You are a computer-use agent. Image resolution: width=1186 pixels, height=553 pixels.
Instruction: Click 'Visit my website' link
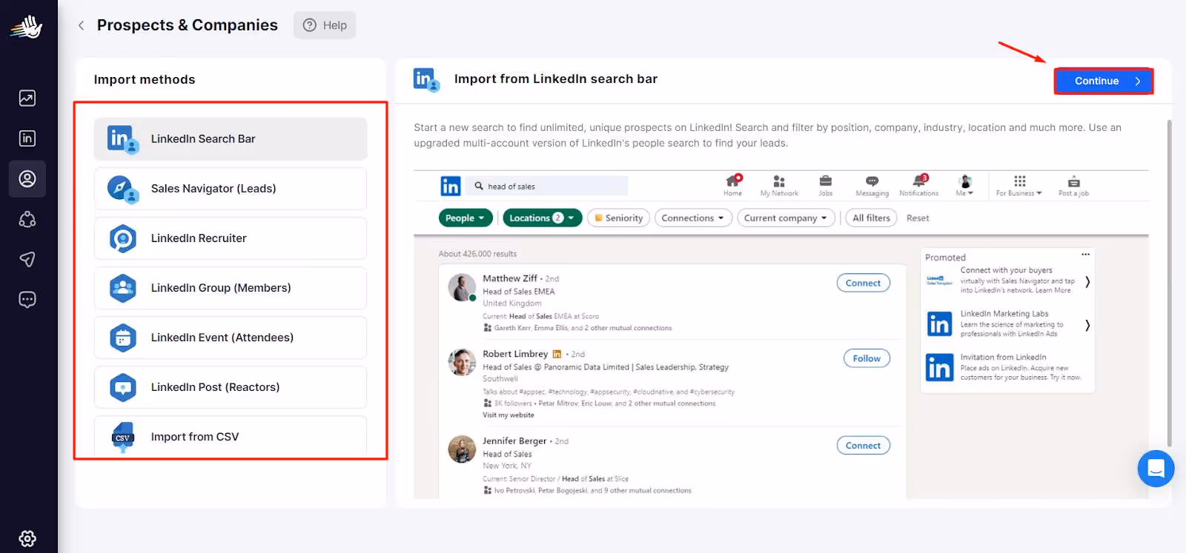point(508,415)
